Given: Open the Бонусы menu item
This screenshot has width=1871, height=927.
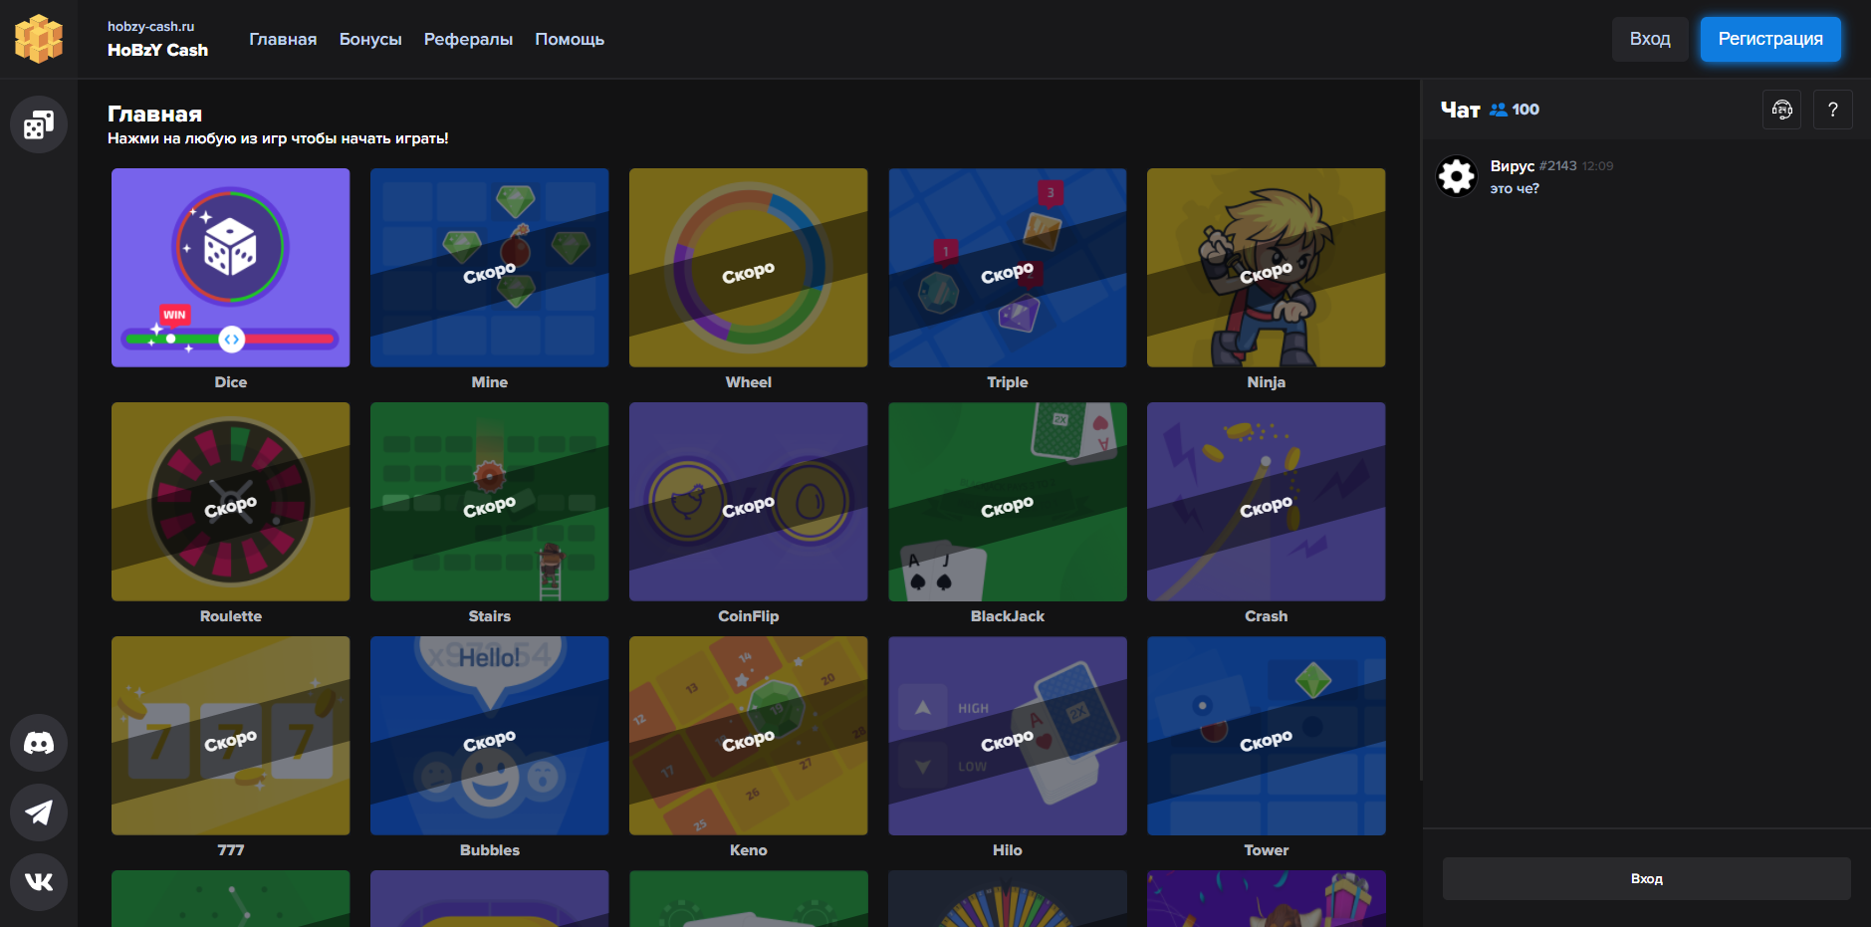Looking at the screenshot, I should pos(370,39).
